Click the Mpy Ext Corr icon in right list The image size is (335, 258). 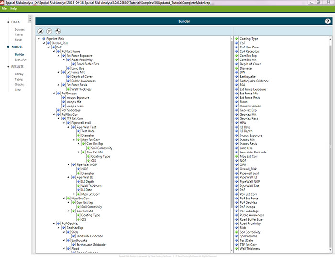point(237,156)
